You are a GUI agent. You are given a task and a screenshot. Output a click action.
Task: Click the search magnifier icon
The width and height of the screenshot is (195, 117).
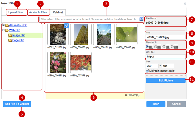click(141, 19)
